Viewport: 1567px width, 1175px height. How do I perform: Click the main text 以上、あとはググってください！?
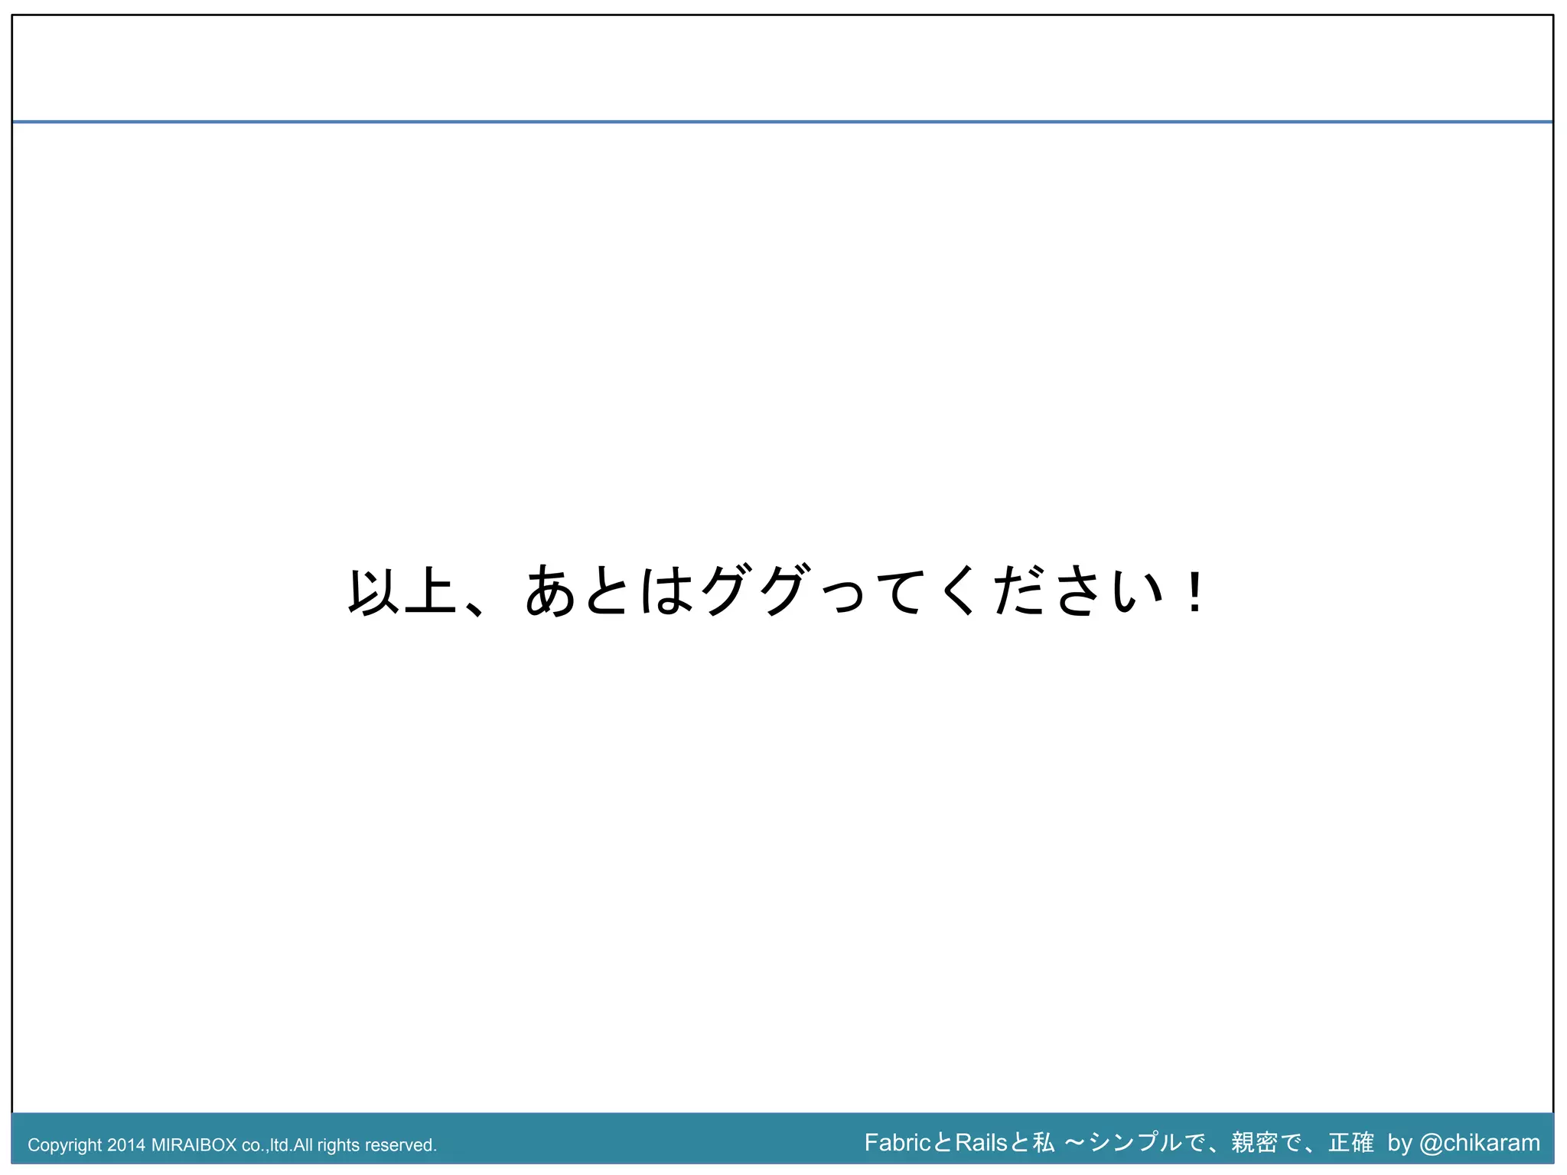(777, 591)
